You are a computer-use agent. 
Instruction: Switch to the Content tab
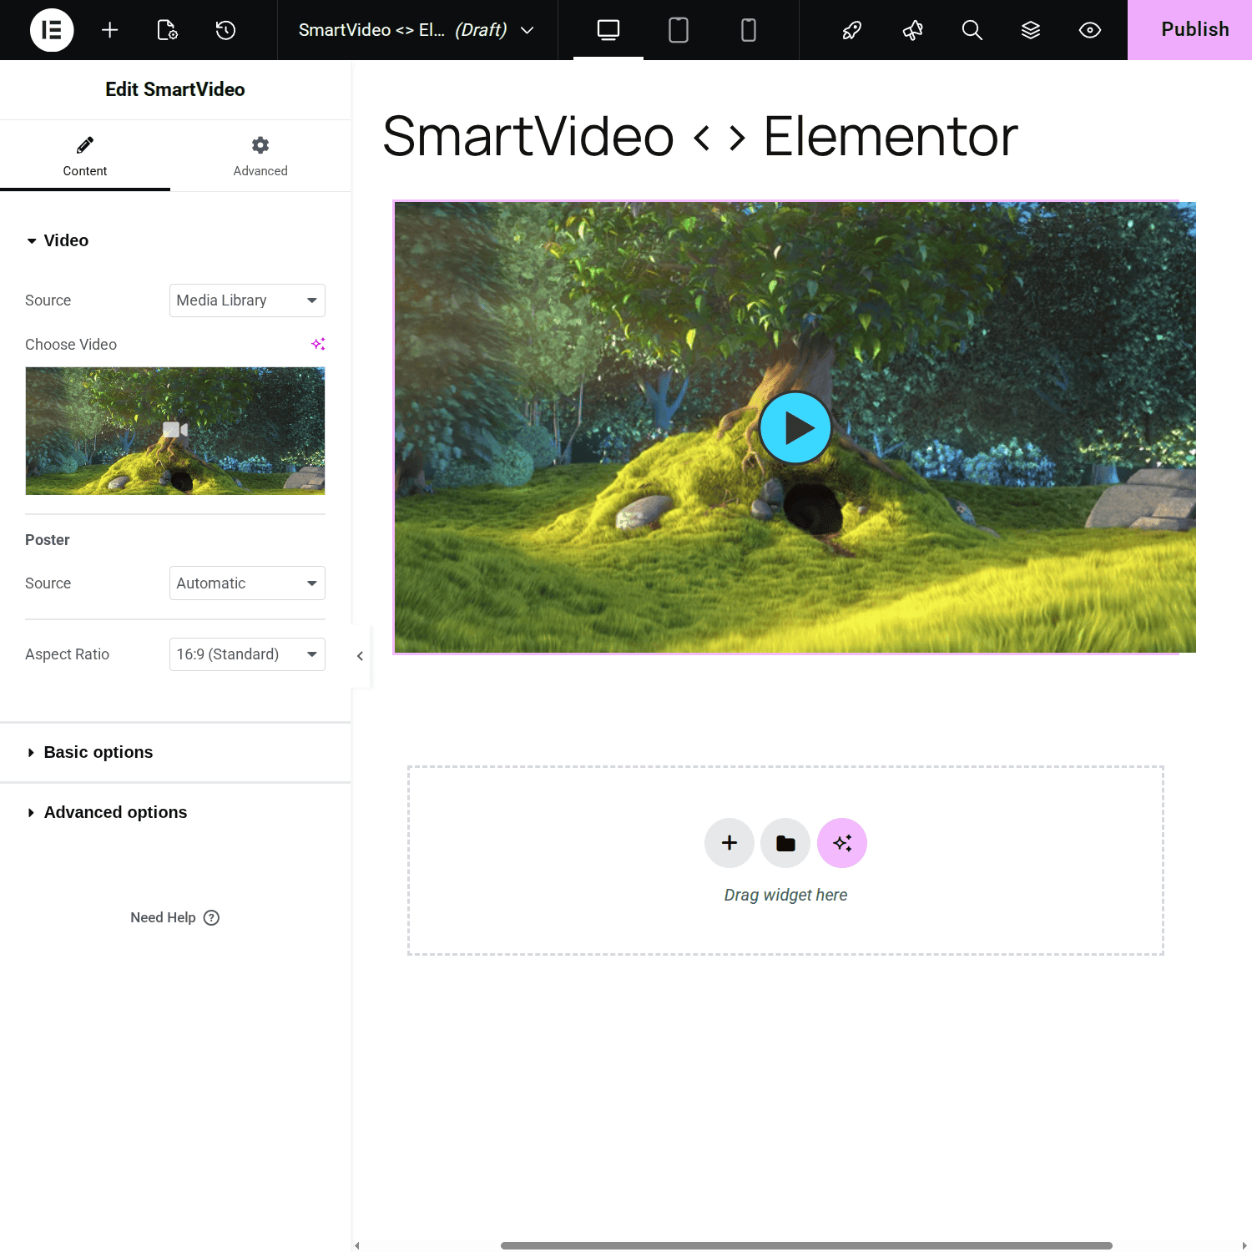[85, 156]
